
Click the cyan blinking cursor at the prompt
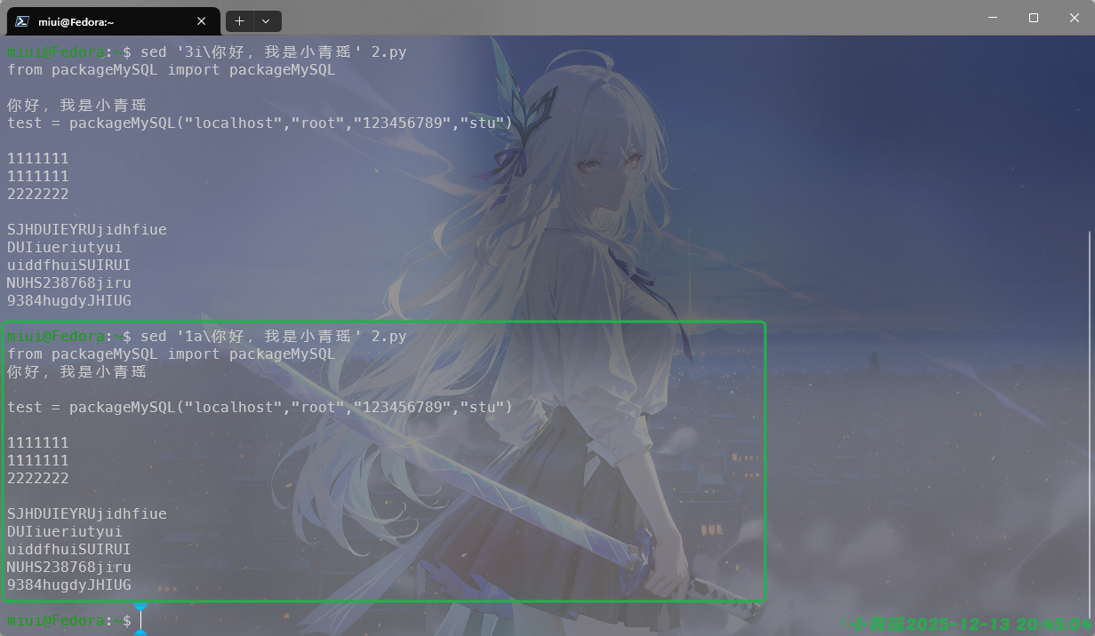[x=141, y=619]
